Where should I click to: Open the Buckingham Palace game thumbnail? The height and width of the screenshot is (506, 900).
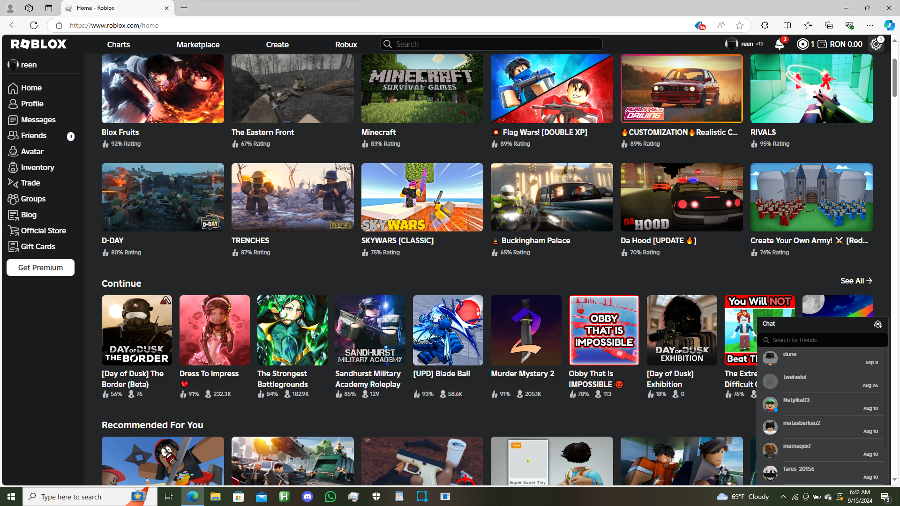point(552,197)
